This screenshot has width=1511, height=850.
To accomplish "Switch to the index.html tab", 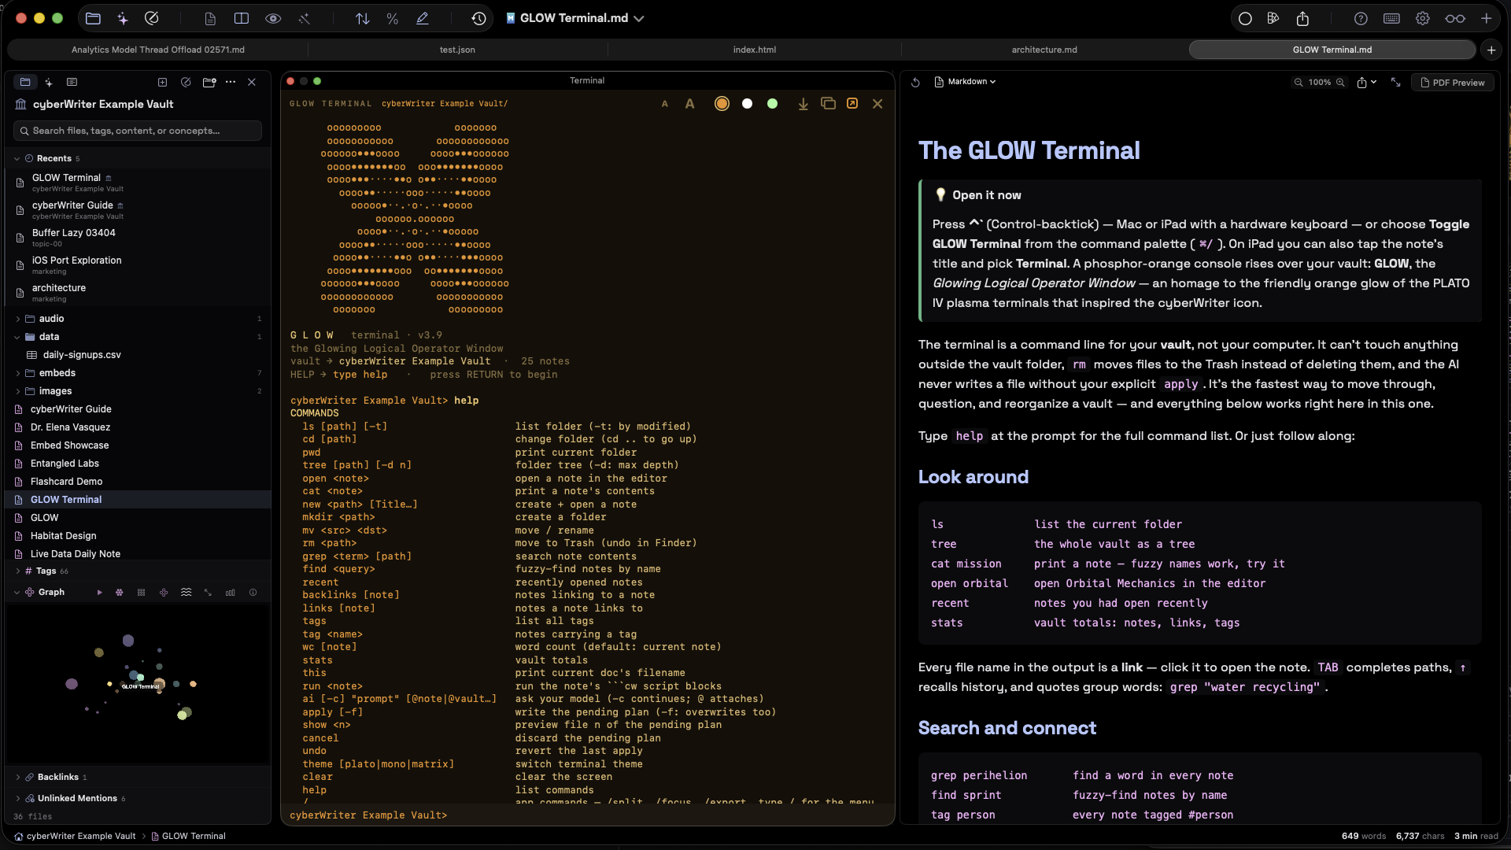I will pos(755,50).
